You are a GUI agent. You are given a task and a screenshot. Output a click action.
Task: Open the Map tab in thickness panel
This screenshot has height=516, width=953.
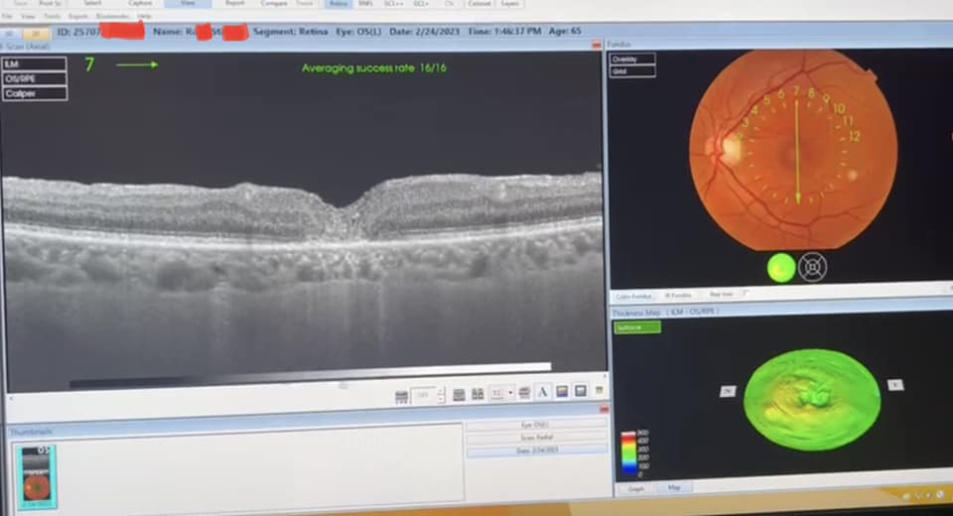tap(674, 488)
